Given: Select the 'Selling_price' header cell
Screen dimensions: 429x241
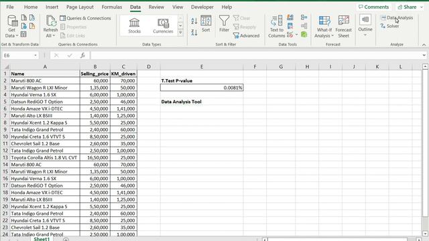Looking at the screenshot, I should pos(95,74).
